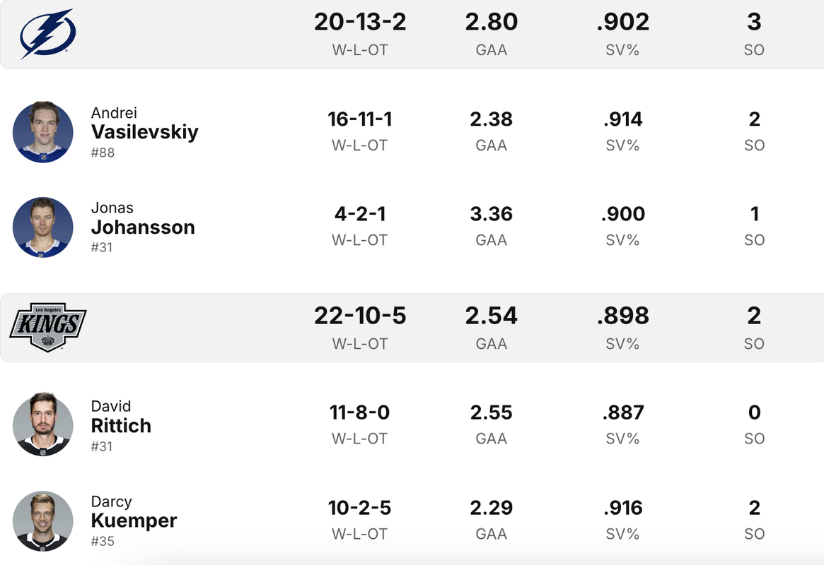Click Kuemper's jersey number #35
The image size is (824, 565).
pos(103,542)
